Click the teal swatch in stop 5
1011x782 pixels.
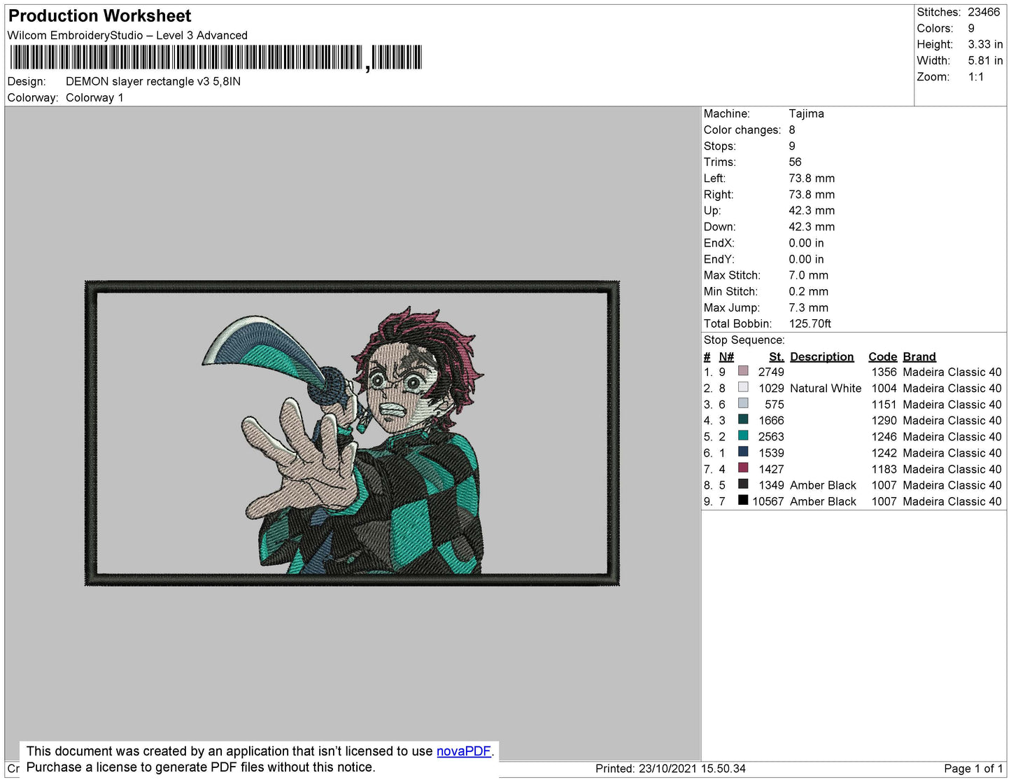click(x=744, y=435)
